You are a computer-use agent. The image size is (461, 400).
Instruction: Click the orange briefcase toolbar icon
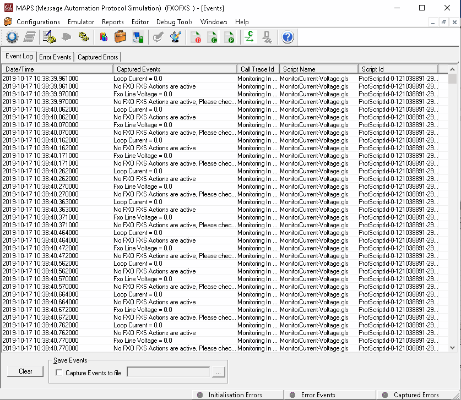[x=120, y=37]
